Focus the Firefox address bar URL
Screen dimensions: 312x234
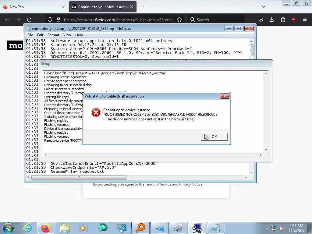point(119,20)
